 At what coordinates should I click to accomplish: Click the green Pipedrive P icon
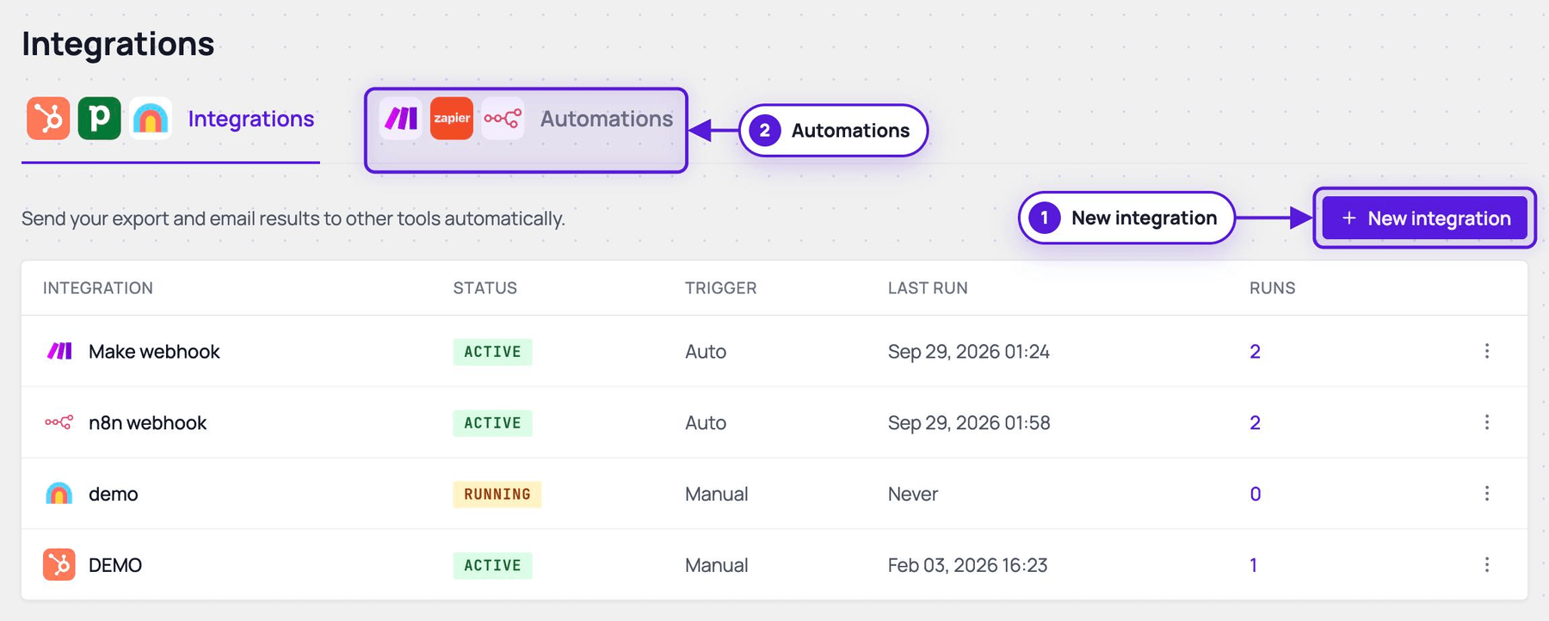pos(99,118)
